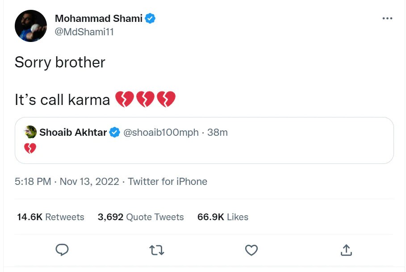
Task: Click the @shoaib100mph handle
Action: coord(160,132)
